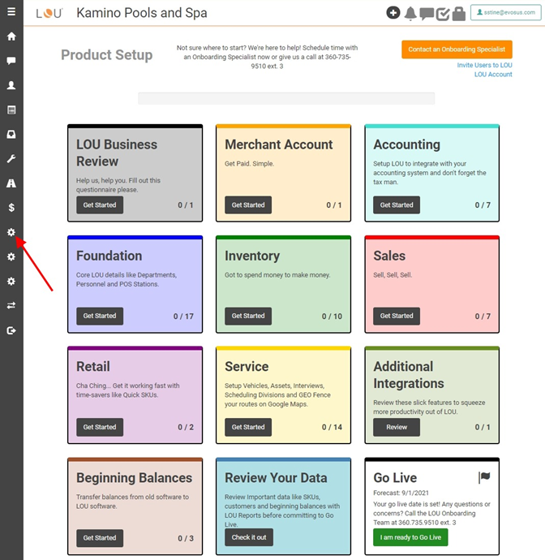Open the sidebar dollar sign icon
The width and height of the screenshot is (545, 560).
click(11, 208)
